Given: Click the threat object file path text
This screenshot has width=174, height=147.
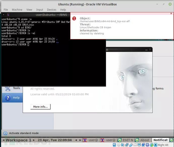Looking at the screenshot, I should point(105,21).
